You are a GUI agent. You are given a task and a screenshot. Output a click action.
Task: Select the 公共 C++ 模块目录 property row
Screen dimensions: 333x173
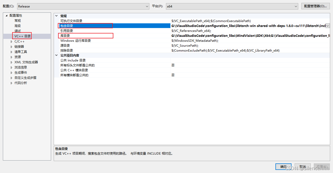tap(192, 70)
